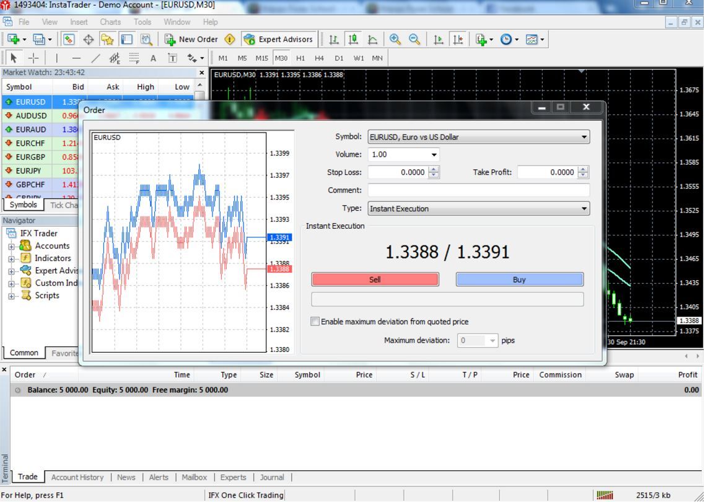This screenshot has width=705, height=502.
Task: Select the Trendline drawing tool
Action: (96, 58)
